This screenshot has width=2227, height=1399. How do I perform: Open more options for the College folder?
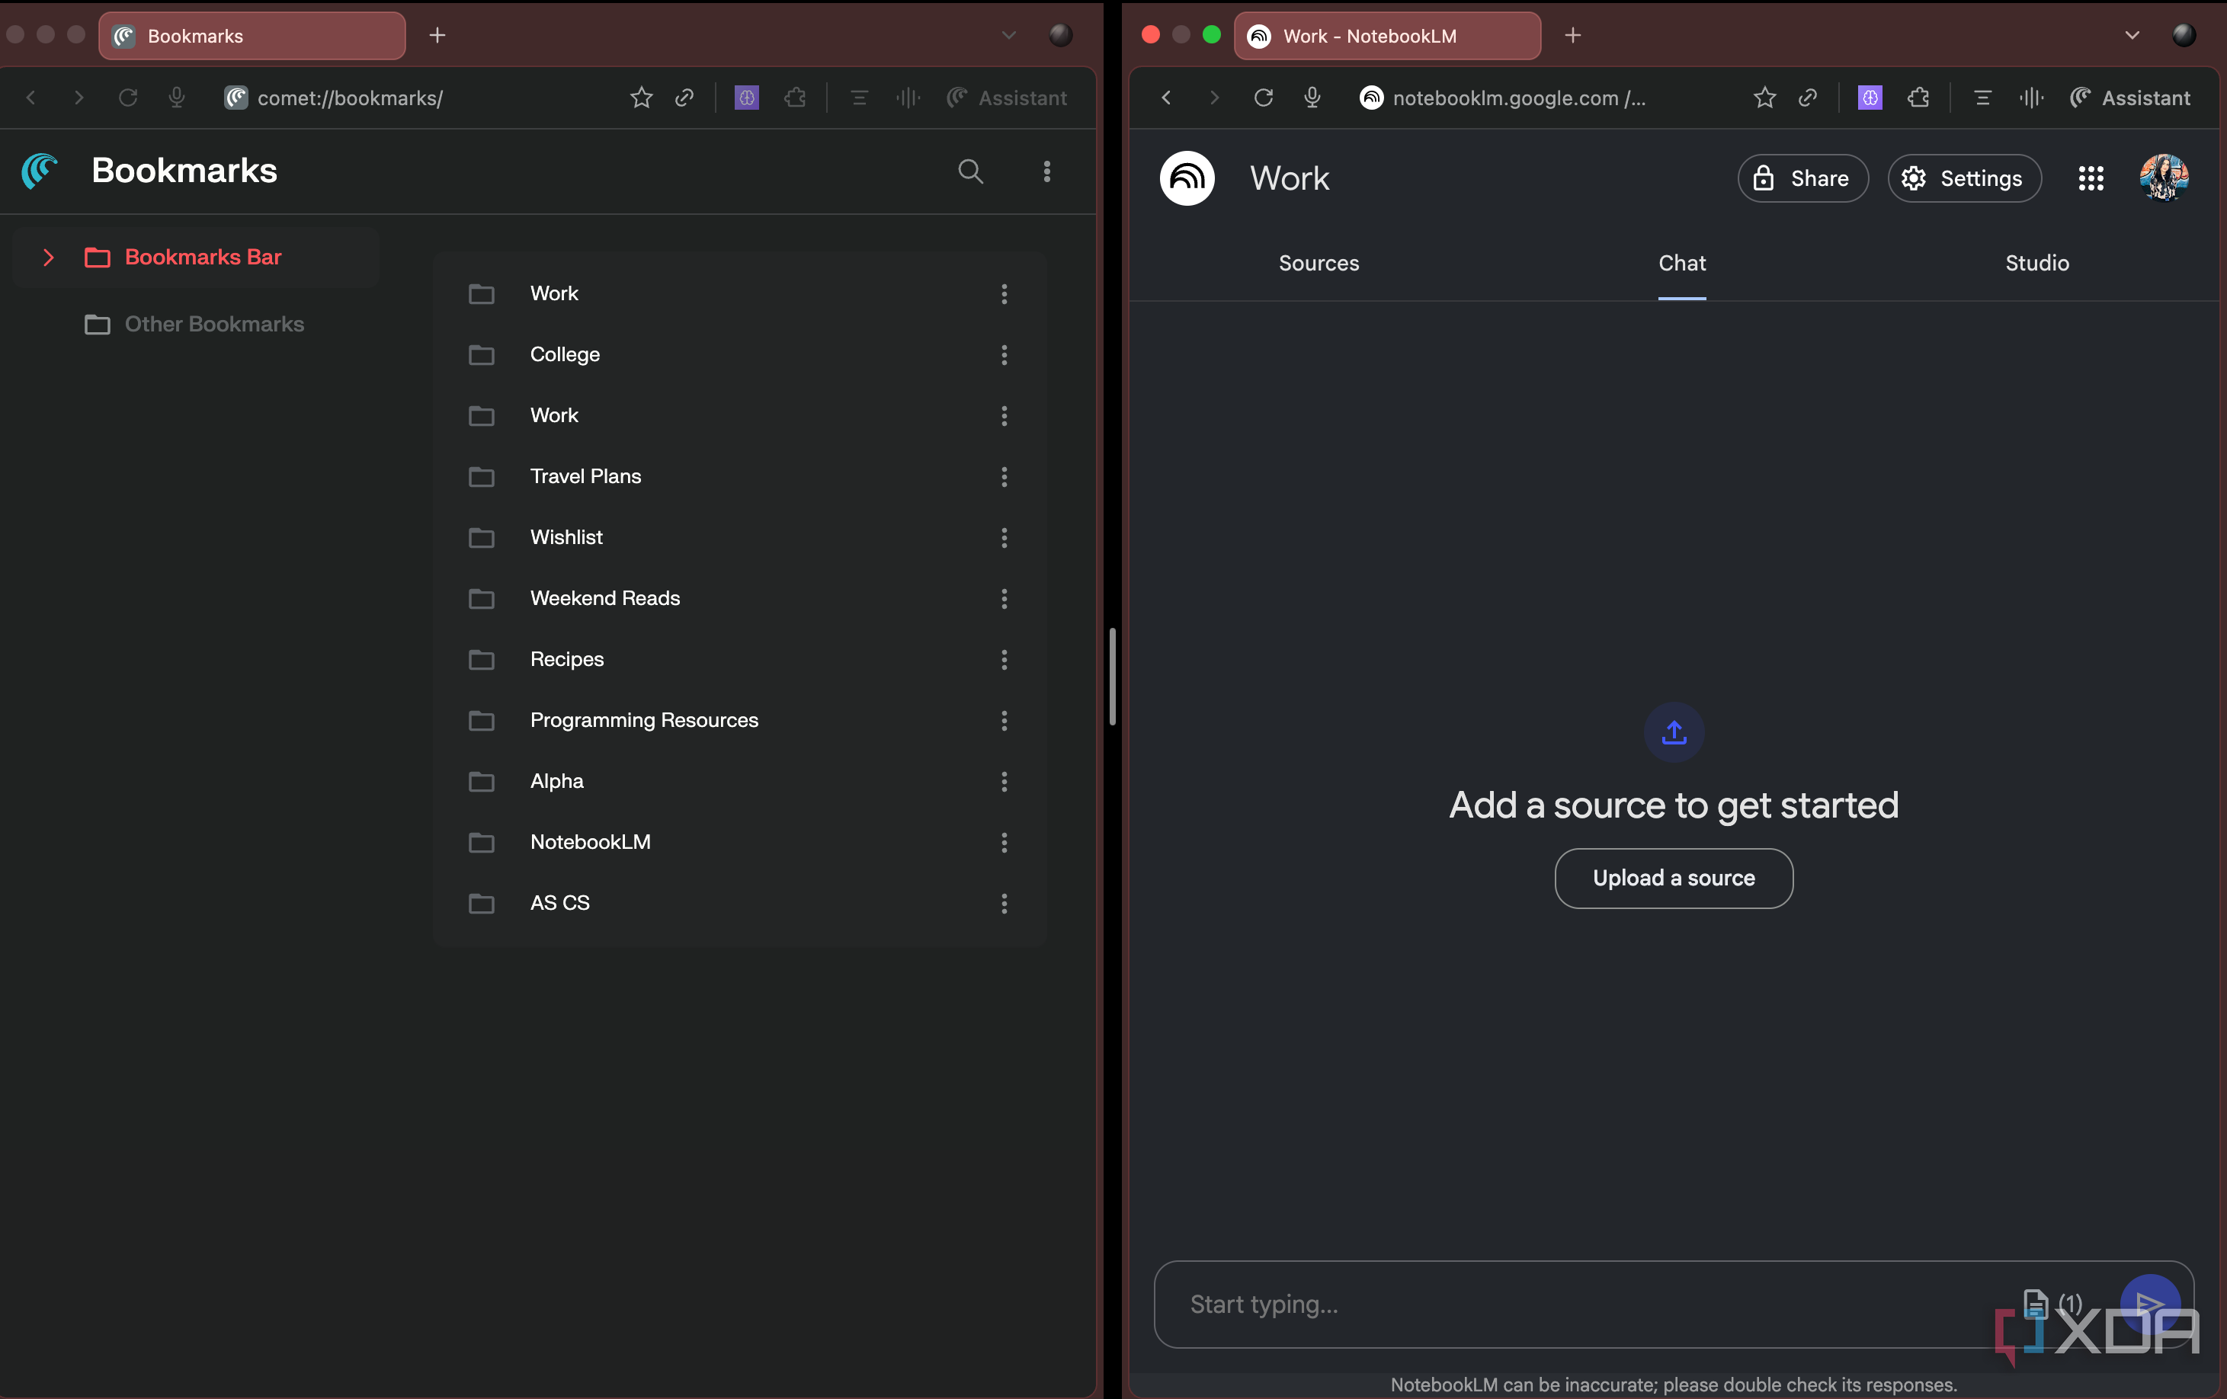point(1004,355)
